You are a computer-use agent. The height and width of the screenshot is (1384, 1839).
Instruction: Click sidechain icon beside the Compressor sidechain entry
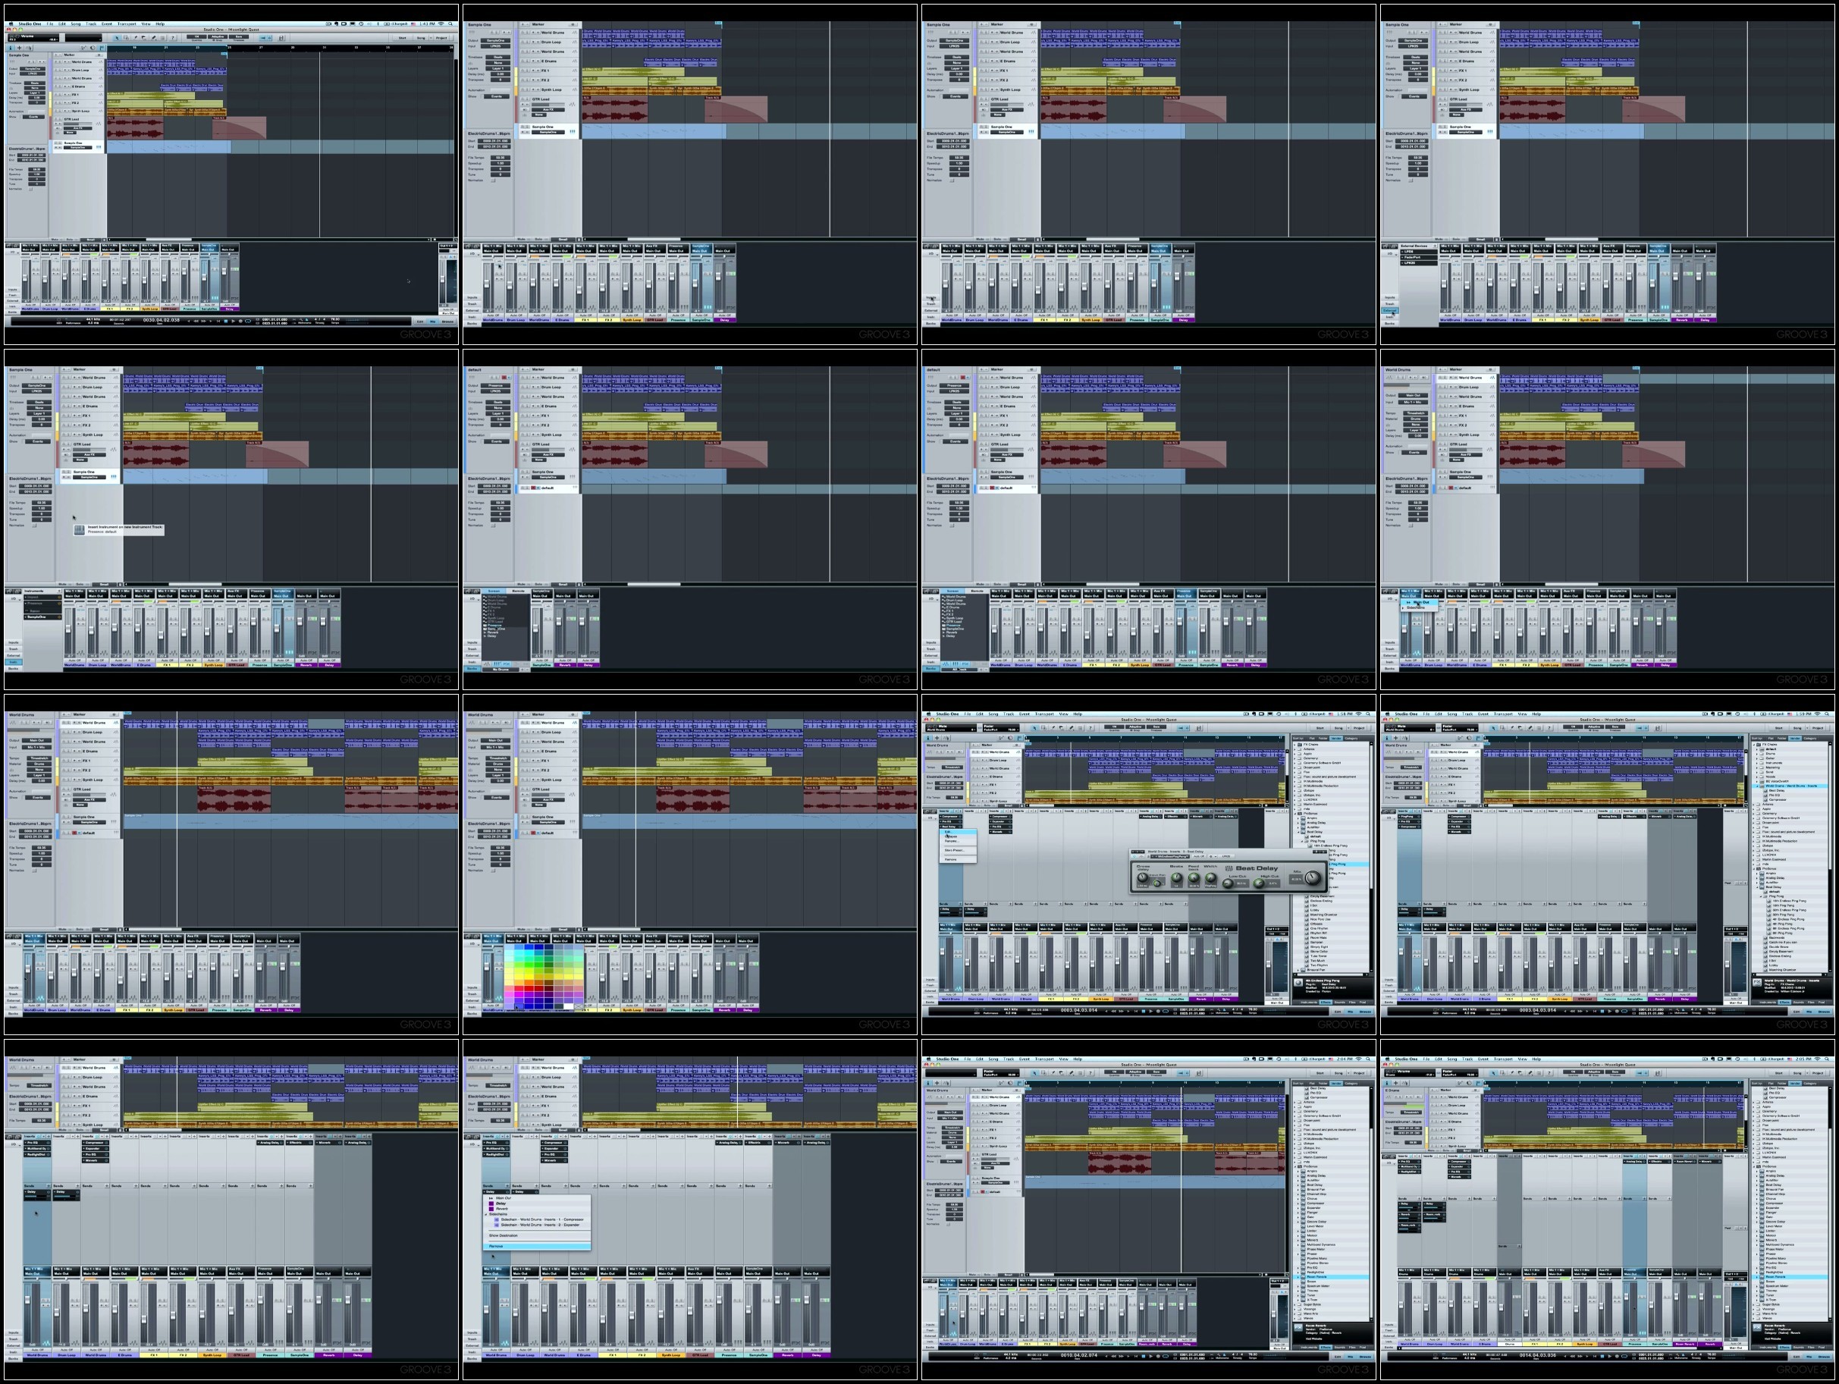pos(497,1219)
